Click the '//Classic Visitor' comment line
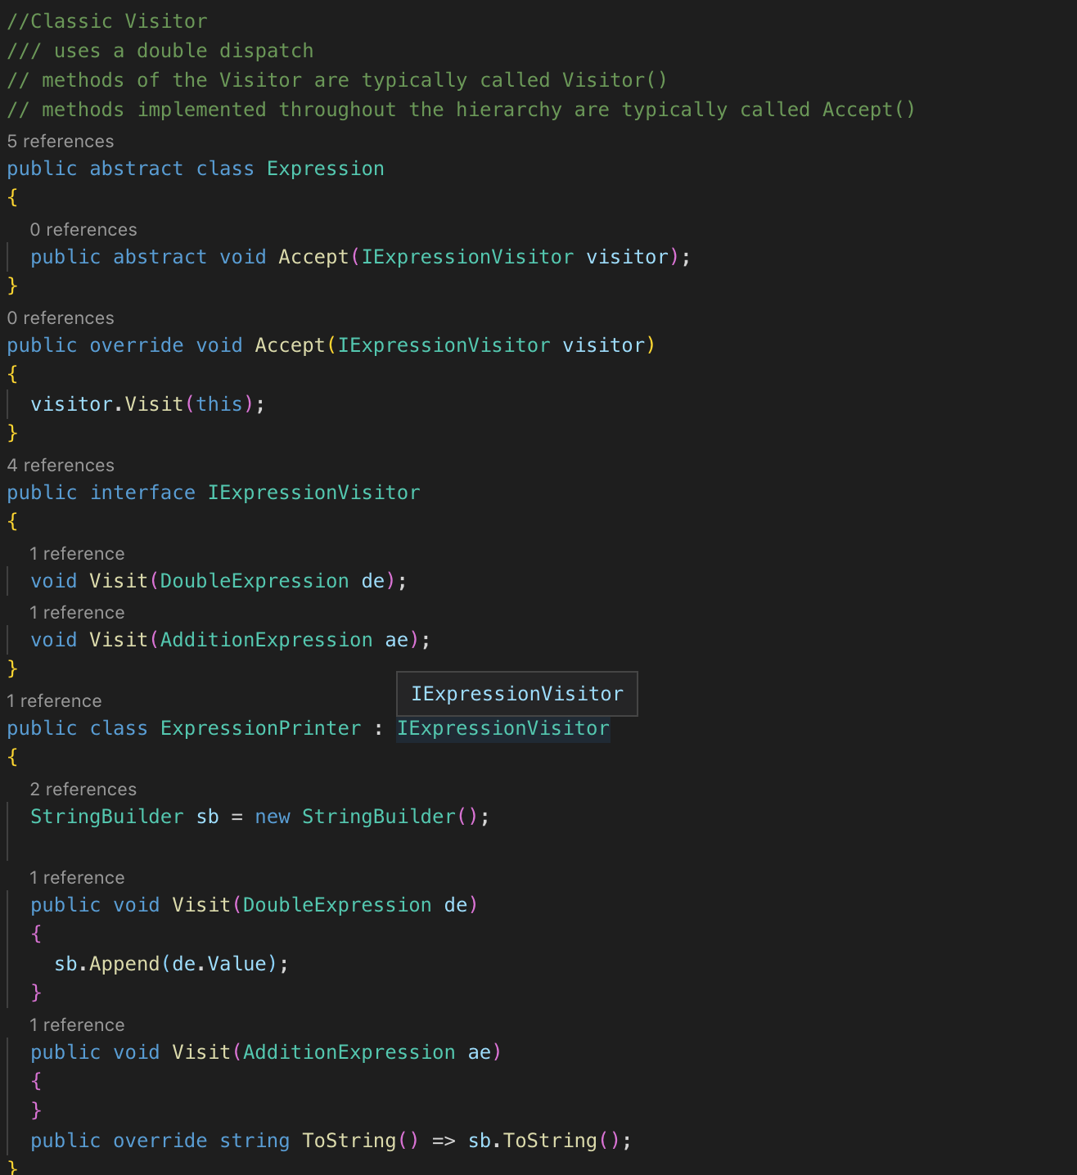 (107, 21)
